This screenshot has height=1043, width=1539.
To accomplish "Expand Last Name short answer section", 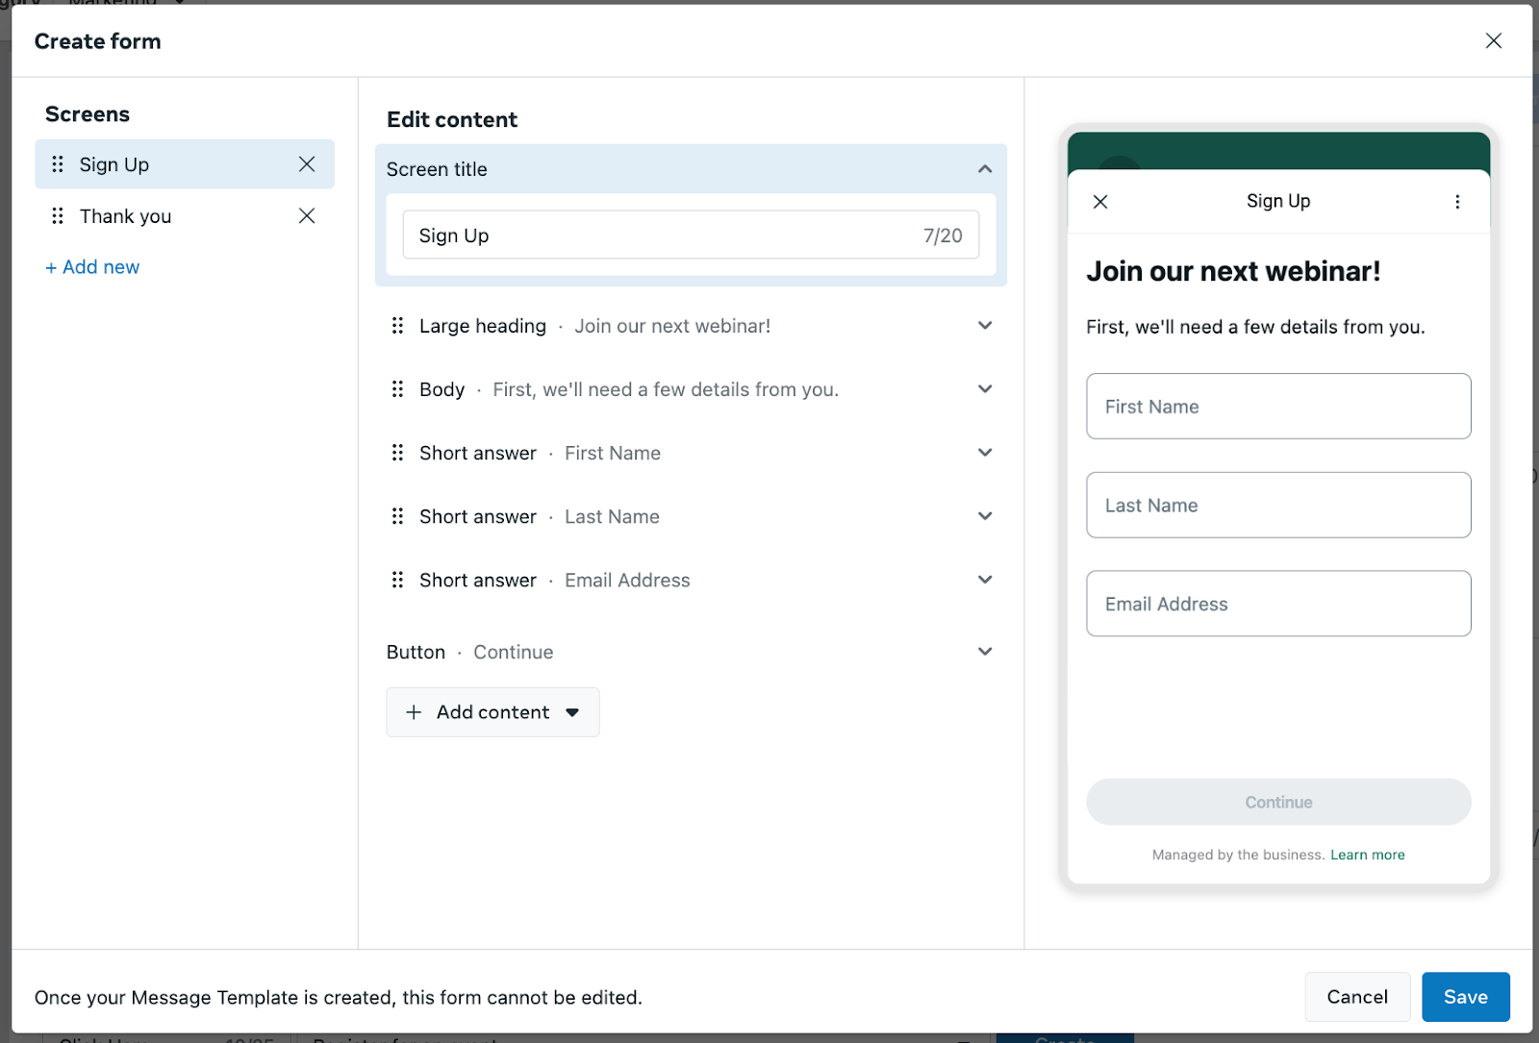I will coord(985,516).
